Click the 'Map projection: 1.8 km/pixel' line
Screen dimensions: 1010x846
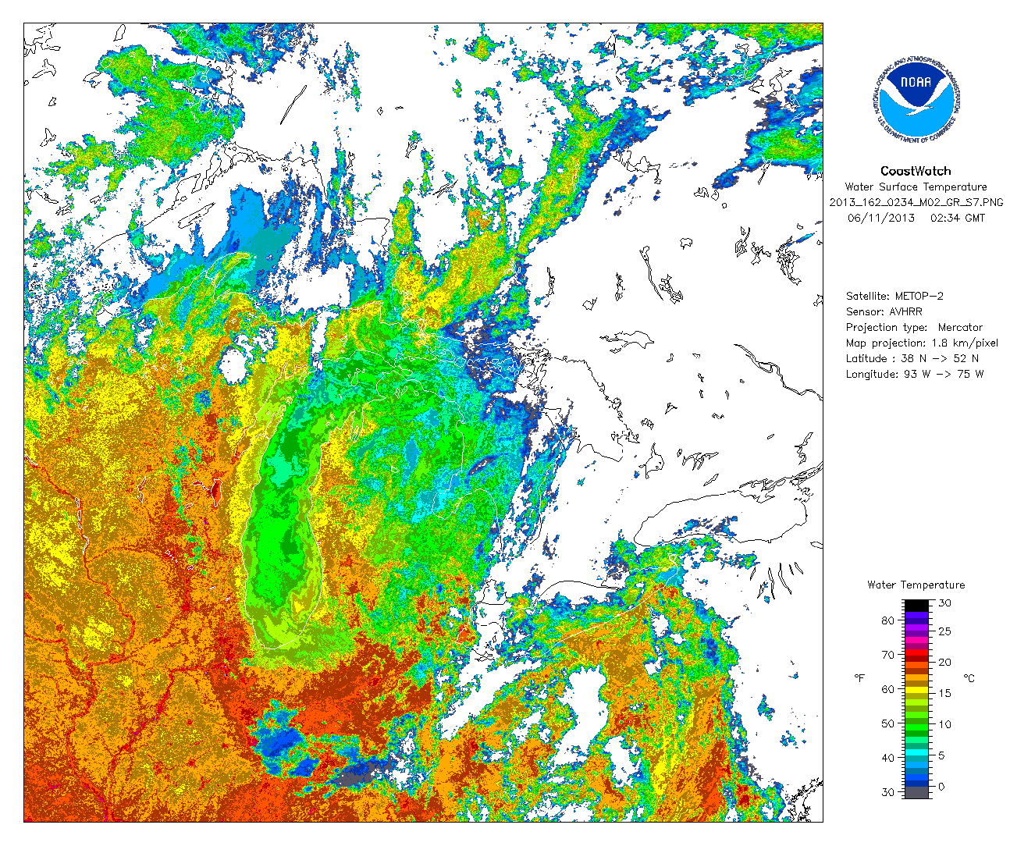922,343
